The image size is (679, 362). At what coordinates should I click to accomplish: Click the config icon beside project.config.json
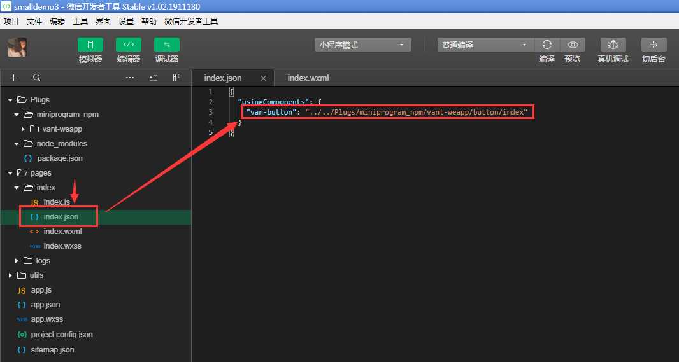22,335
